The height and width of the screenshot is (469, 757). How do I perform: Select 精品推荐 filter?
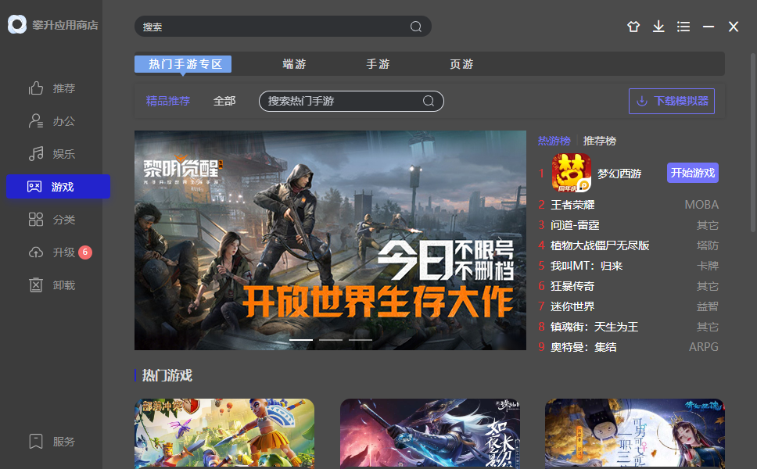pos(168,101)
